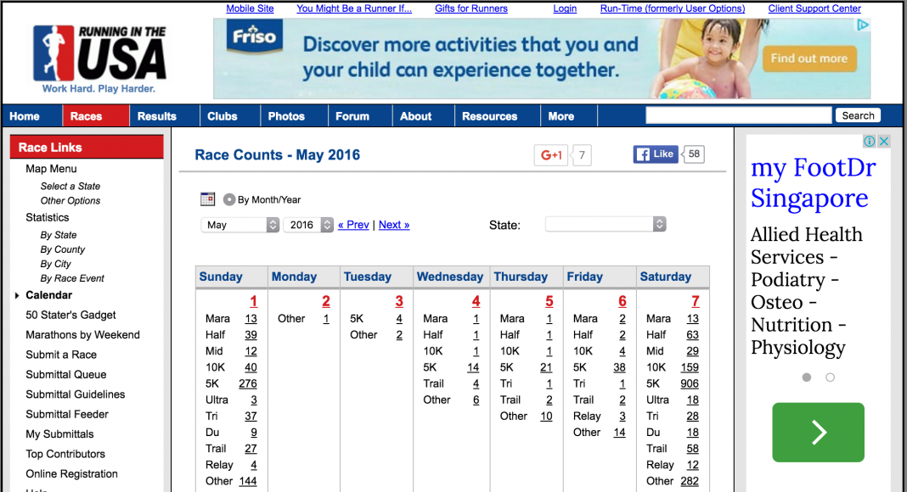The height and width of the screenshot is (492, 907).
Task: Click the AdChoices icon on Friso banner
Action: (863, 25)
